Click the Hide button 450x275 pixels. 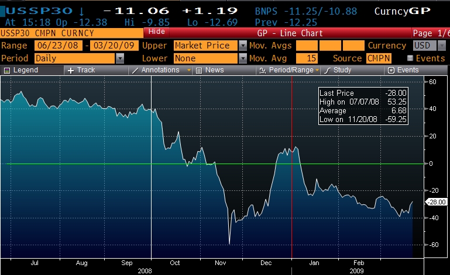pos(156,31)
